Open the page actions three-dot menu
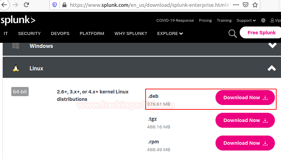This screenshot has width=281, height=159. [x=235, y=5]
